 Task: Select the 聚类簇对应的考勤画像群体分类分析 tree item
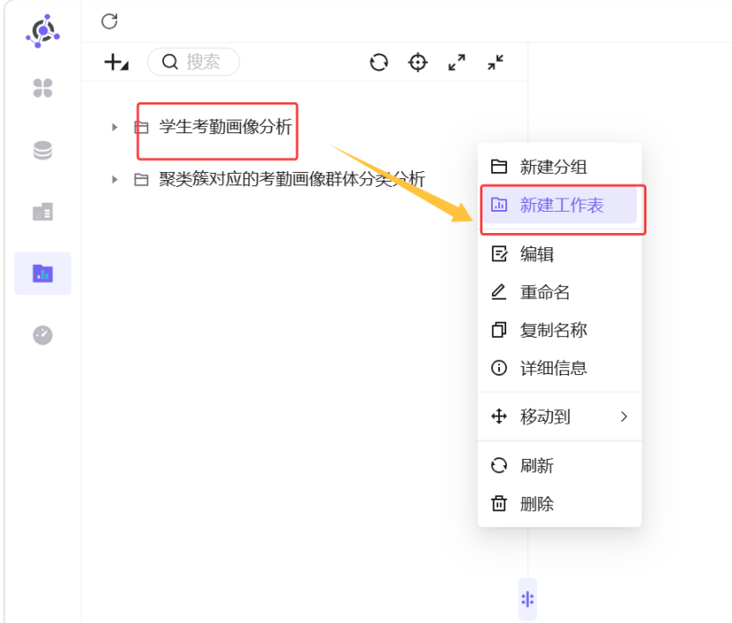pyautogui.click(x=292, y=179)
